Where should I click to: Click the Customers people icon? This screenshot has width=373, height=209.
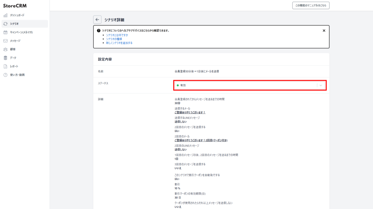point(5,49)
